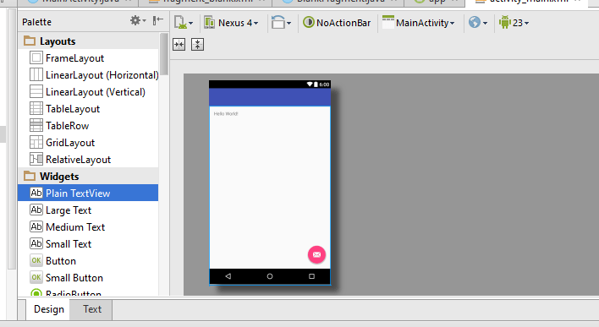This screenshot has width=599, height=327.
Task: Click the Ab icon beside Large Text
Action: click(36, 210)
